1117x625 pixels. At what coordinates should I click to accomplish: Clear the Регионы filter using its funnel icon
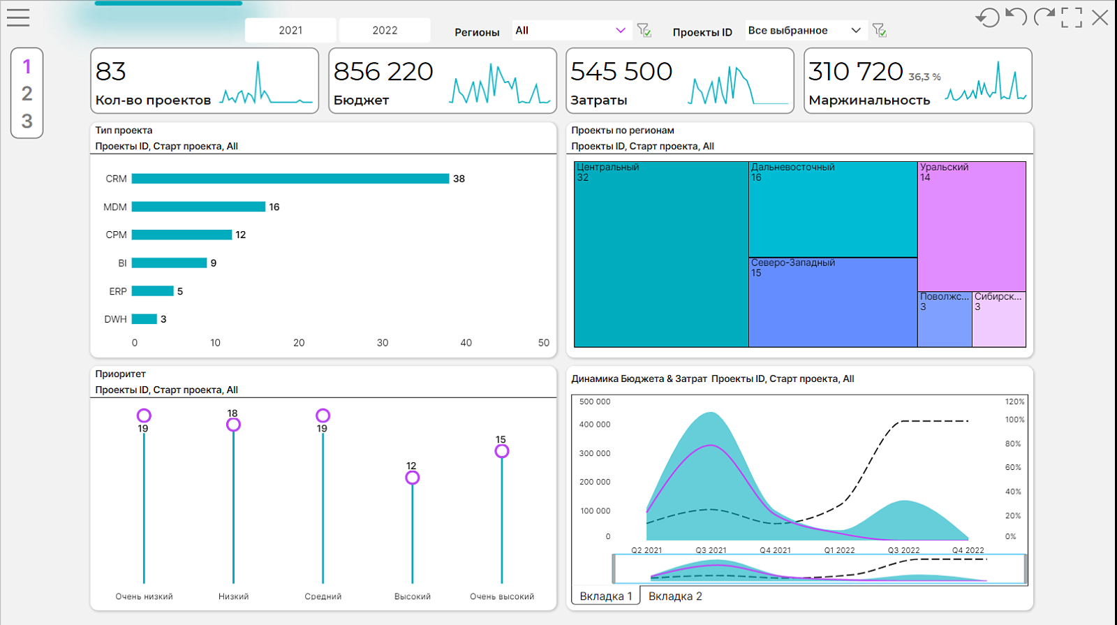(644, 30)
